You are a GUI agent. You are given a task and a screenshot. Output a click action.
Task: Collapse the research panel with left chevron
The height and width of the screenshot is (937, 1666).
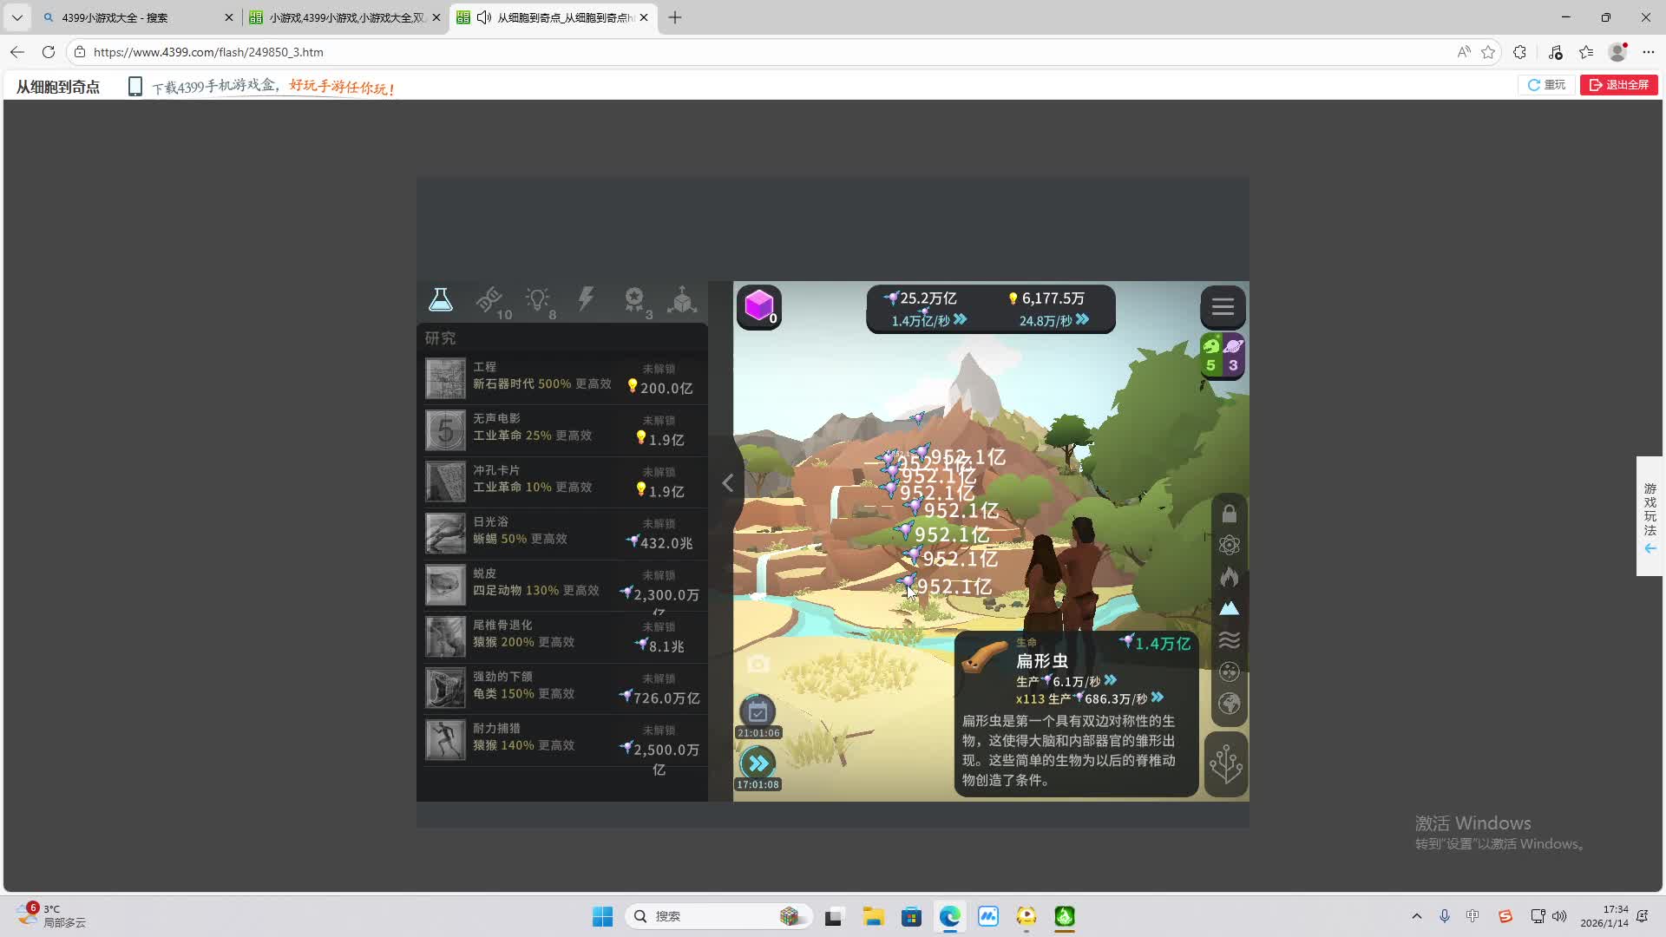(728, 483)
